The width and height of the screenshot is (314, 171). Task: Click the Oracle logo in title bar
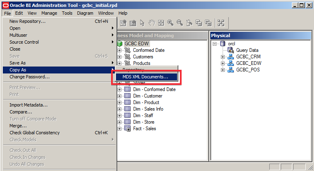click(5, 5)
